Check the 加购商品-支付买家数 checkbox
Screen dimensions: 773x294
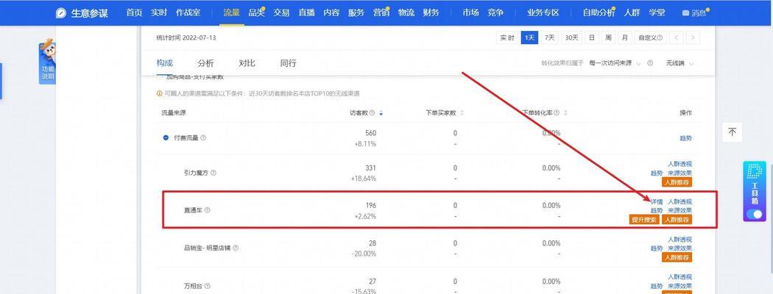[x=160, y=77]
